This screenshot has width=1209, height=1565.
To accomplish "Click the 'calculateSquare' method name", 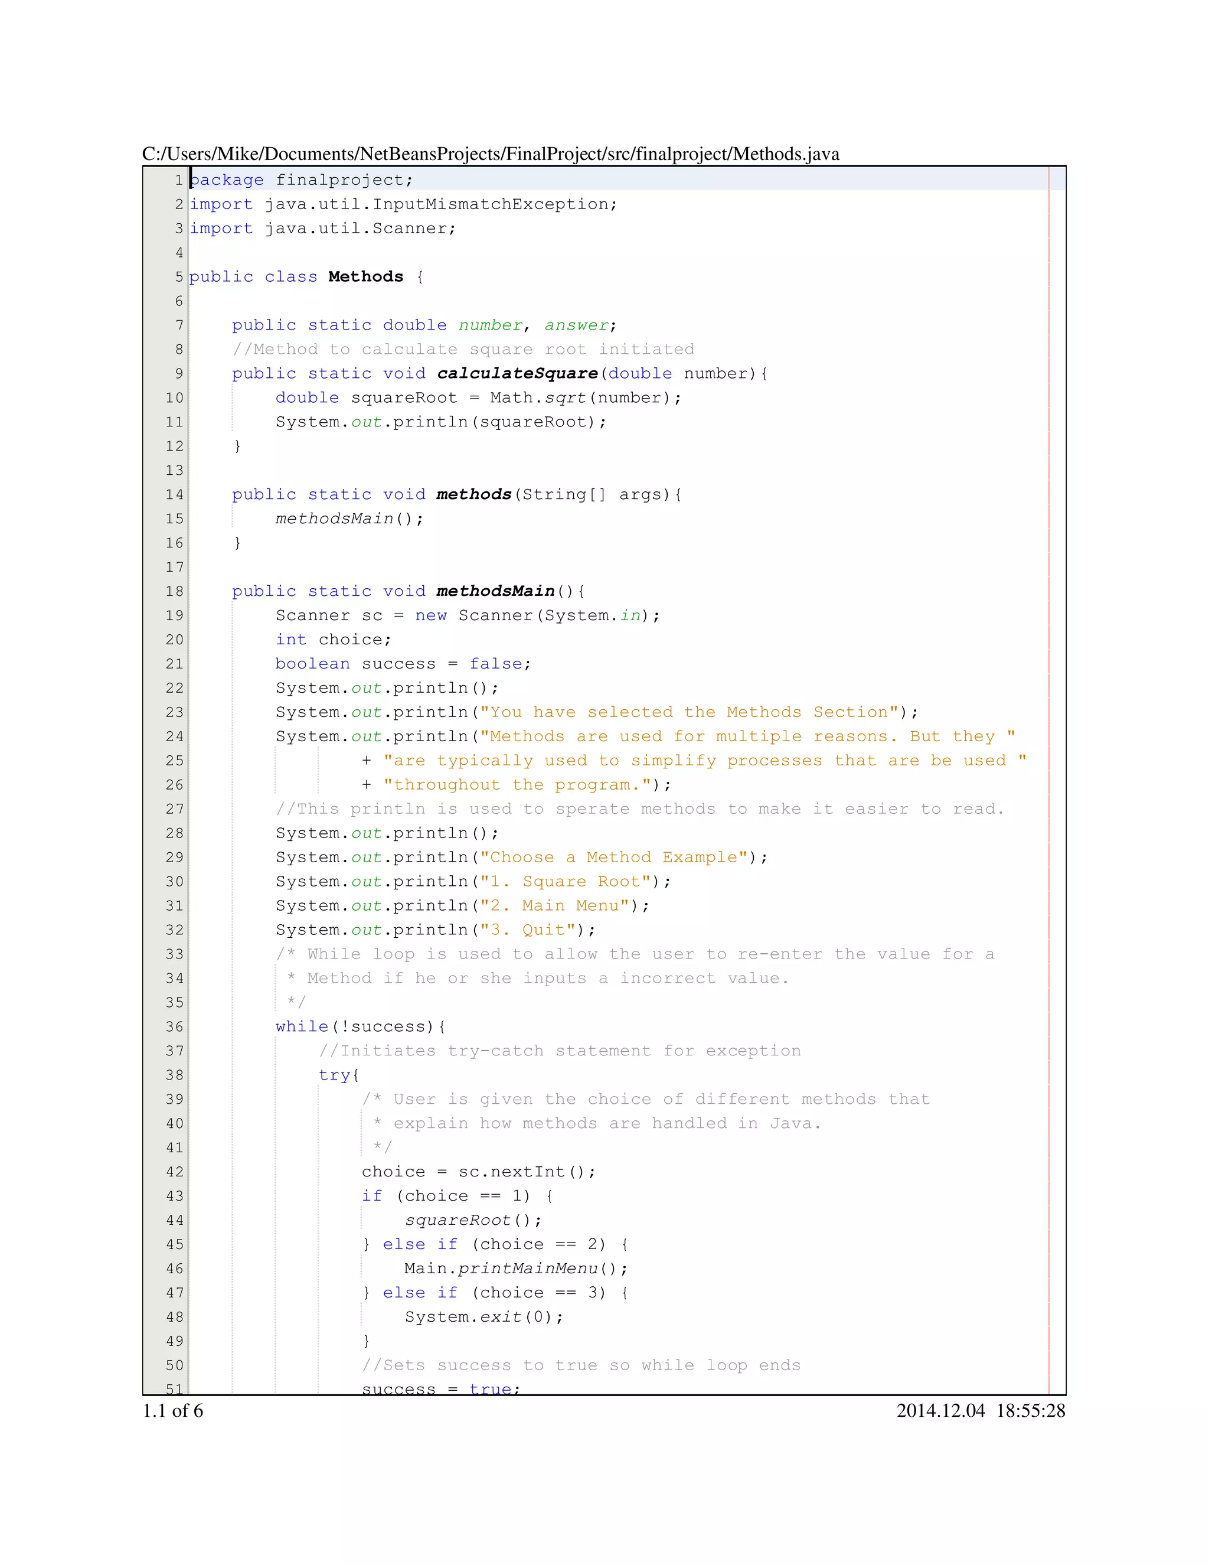I will [517, 373].
